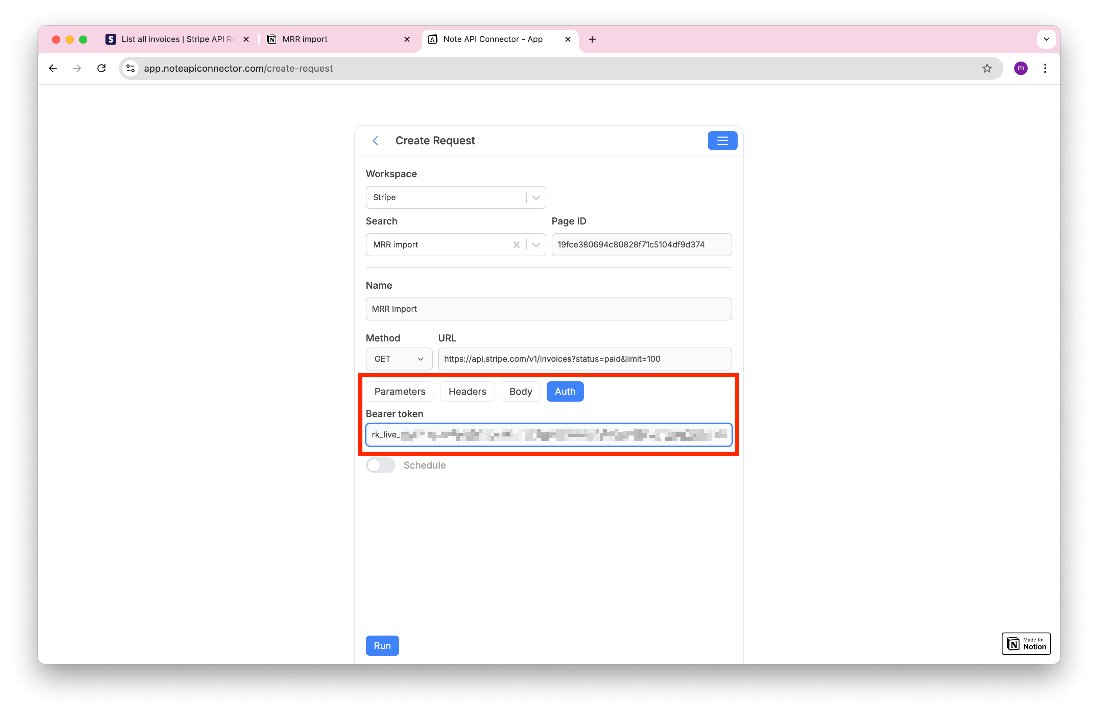The width and height of the screenshot is (1098, 714).
Task: Click the Auth tab
Action: coord(565,391)
